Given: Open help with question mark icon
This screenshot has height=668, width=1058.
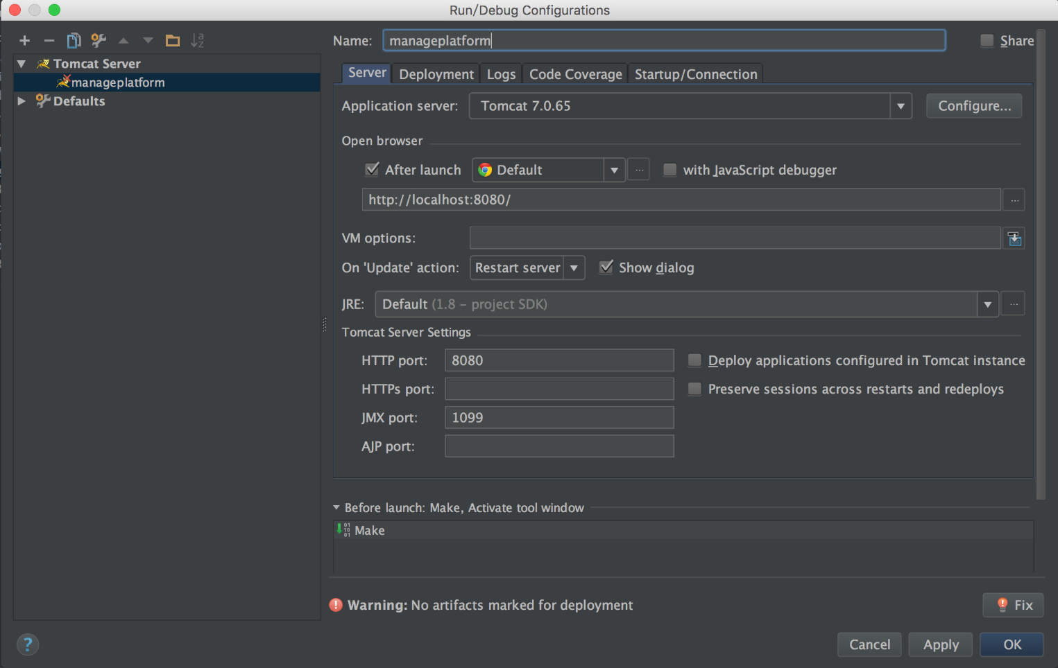Looking at the screenshot, I should coord(28,644).
